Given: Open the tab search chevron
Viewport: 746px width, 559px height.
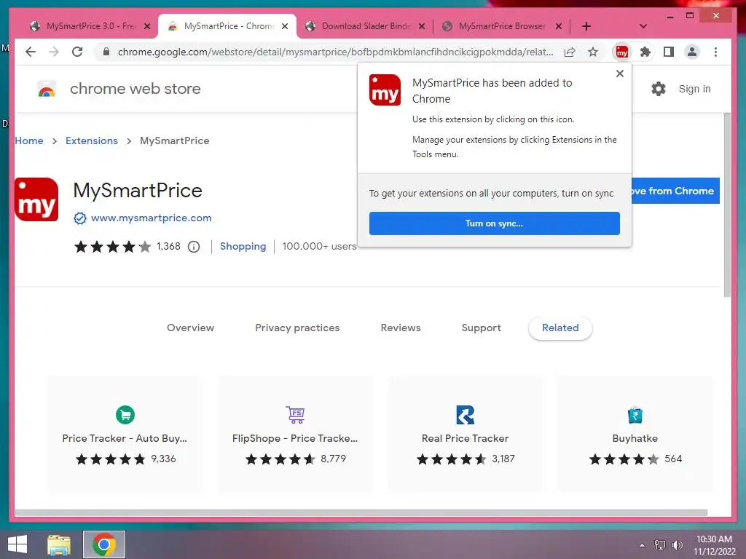Looking at the screenshot, I should 643,26.
